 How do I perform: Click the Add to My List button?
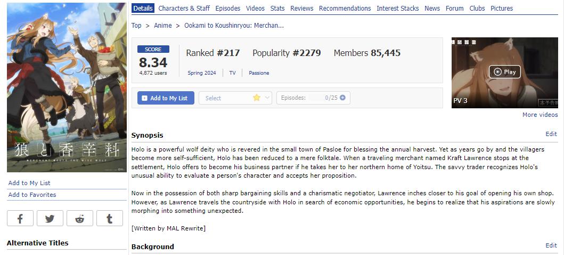(165, 98)
